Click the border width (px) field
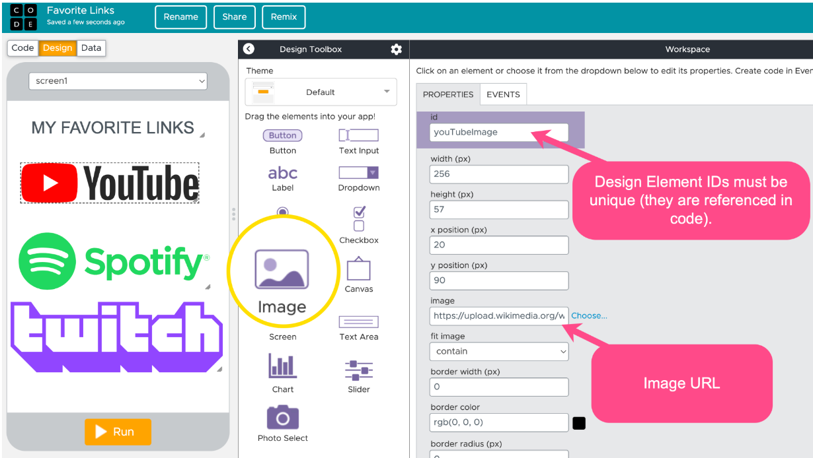Screen dimensions: 813x458 (499, 387)
